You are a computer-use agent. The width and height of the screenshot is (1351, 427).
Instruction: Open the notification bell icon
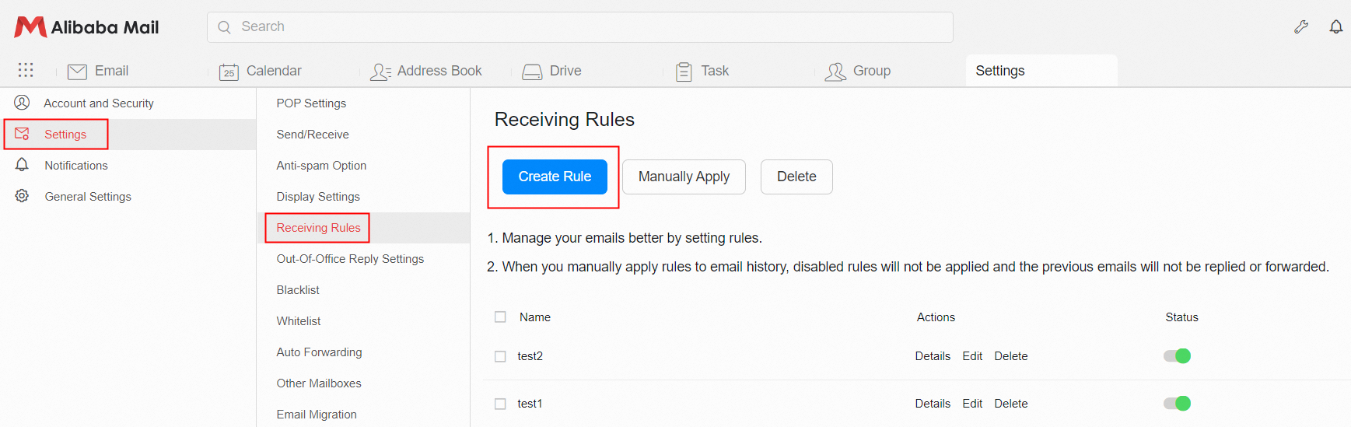tap(1335, 27)
